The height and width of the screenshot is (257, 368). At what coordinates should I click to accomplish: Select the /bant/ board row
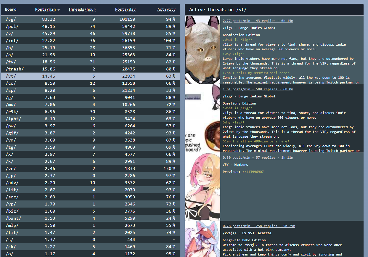(x=90, y=218)
